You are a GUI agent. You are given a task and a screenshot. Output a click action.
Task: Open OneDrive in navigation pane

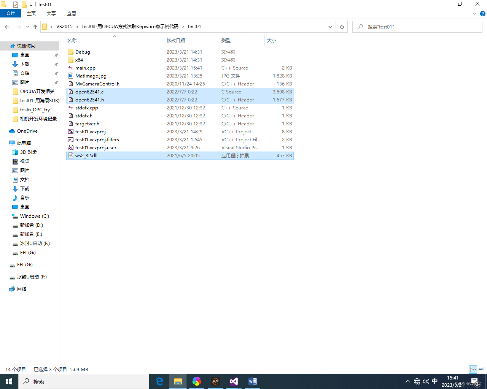tap(27, 131)
